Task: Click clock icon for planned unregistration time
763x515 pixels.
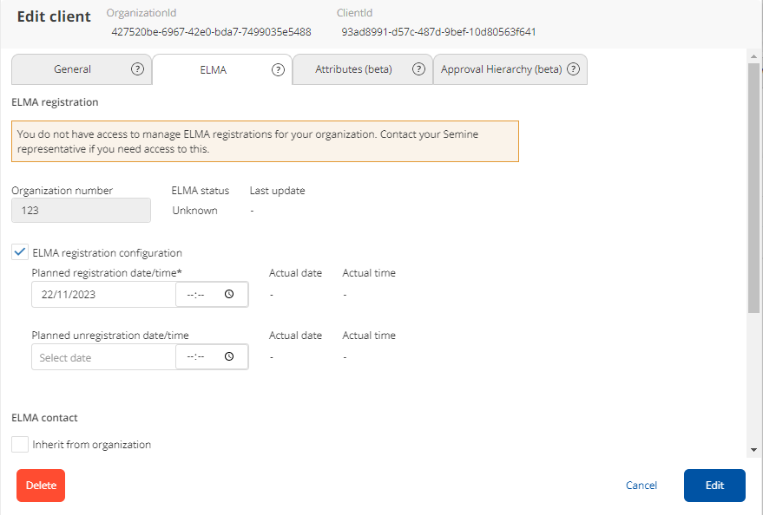Action: pos(229,357)
